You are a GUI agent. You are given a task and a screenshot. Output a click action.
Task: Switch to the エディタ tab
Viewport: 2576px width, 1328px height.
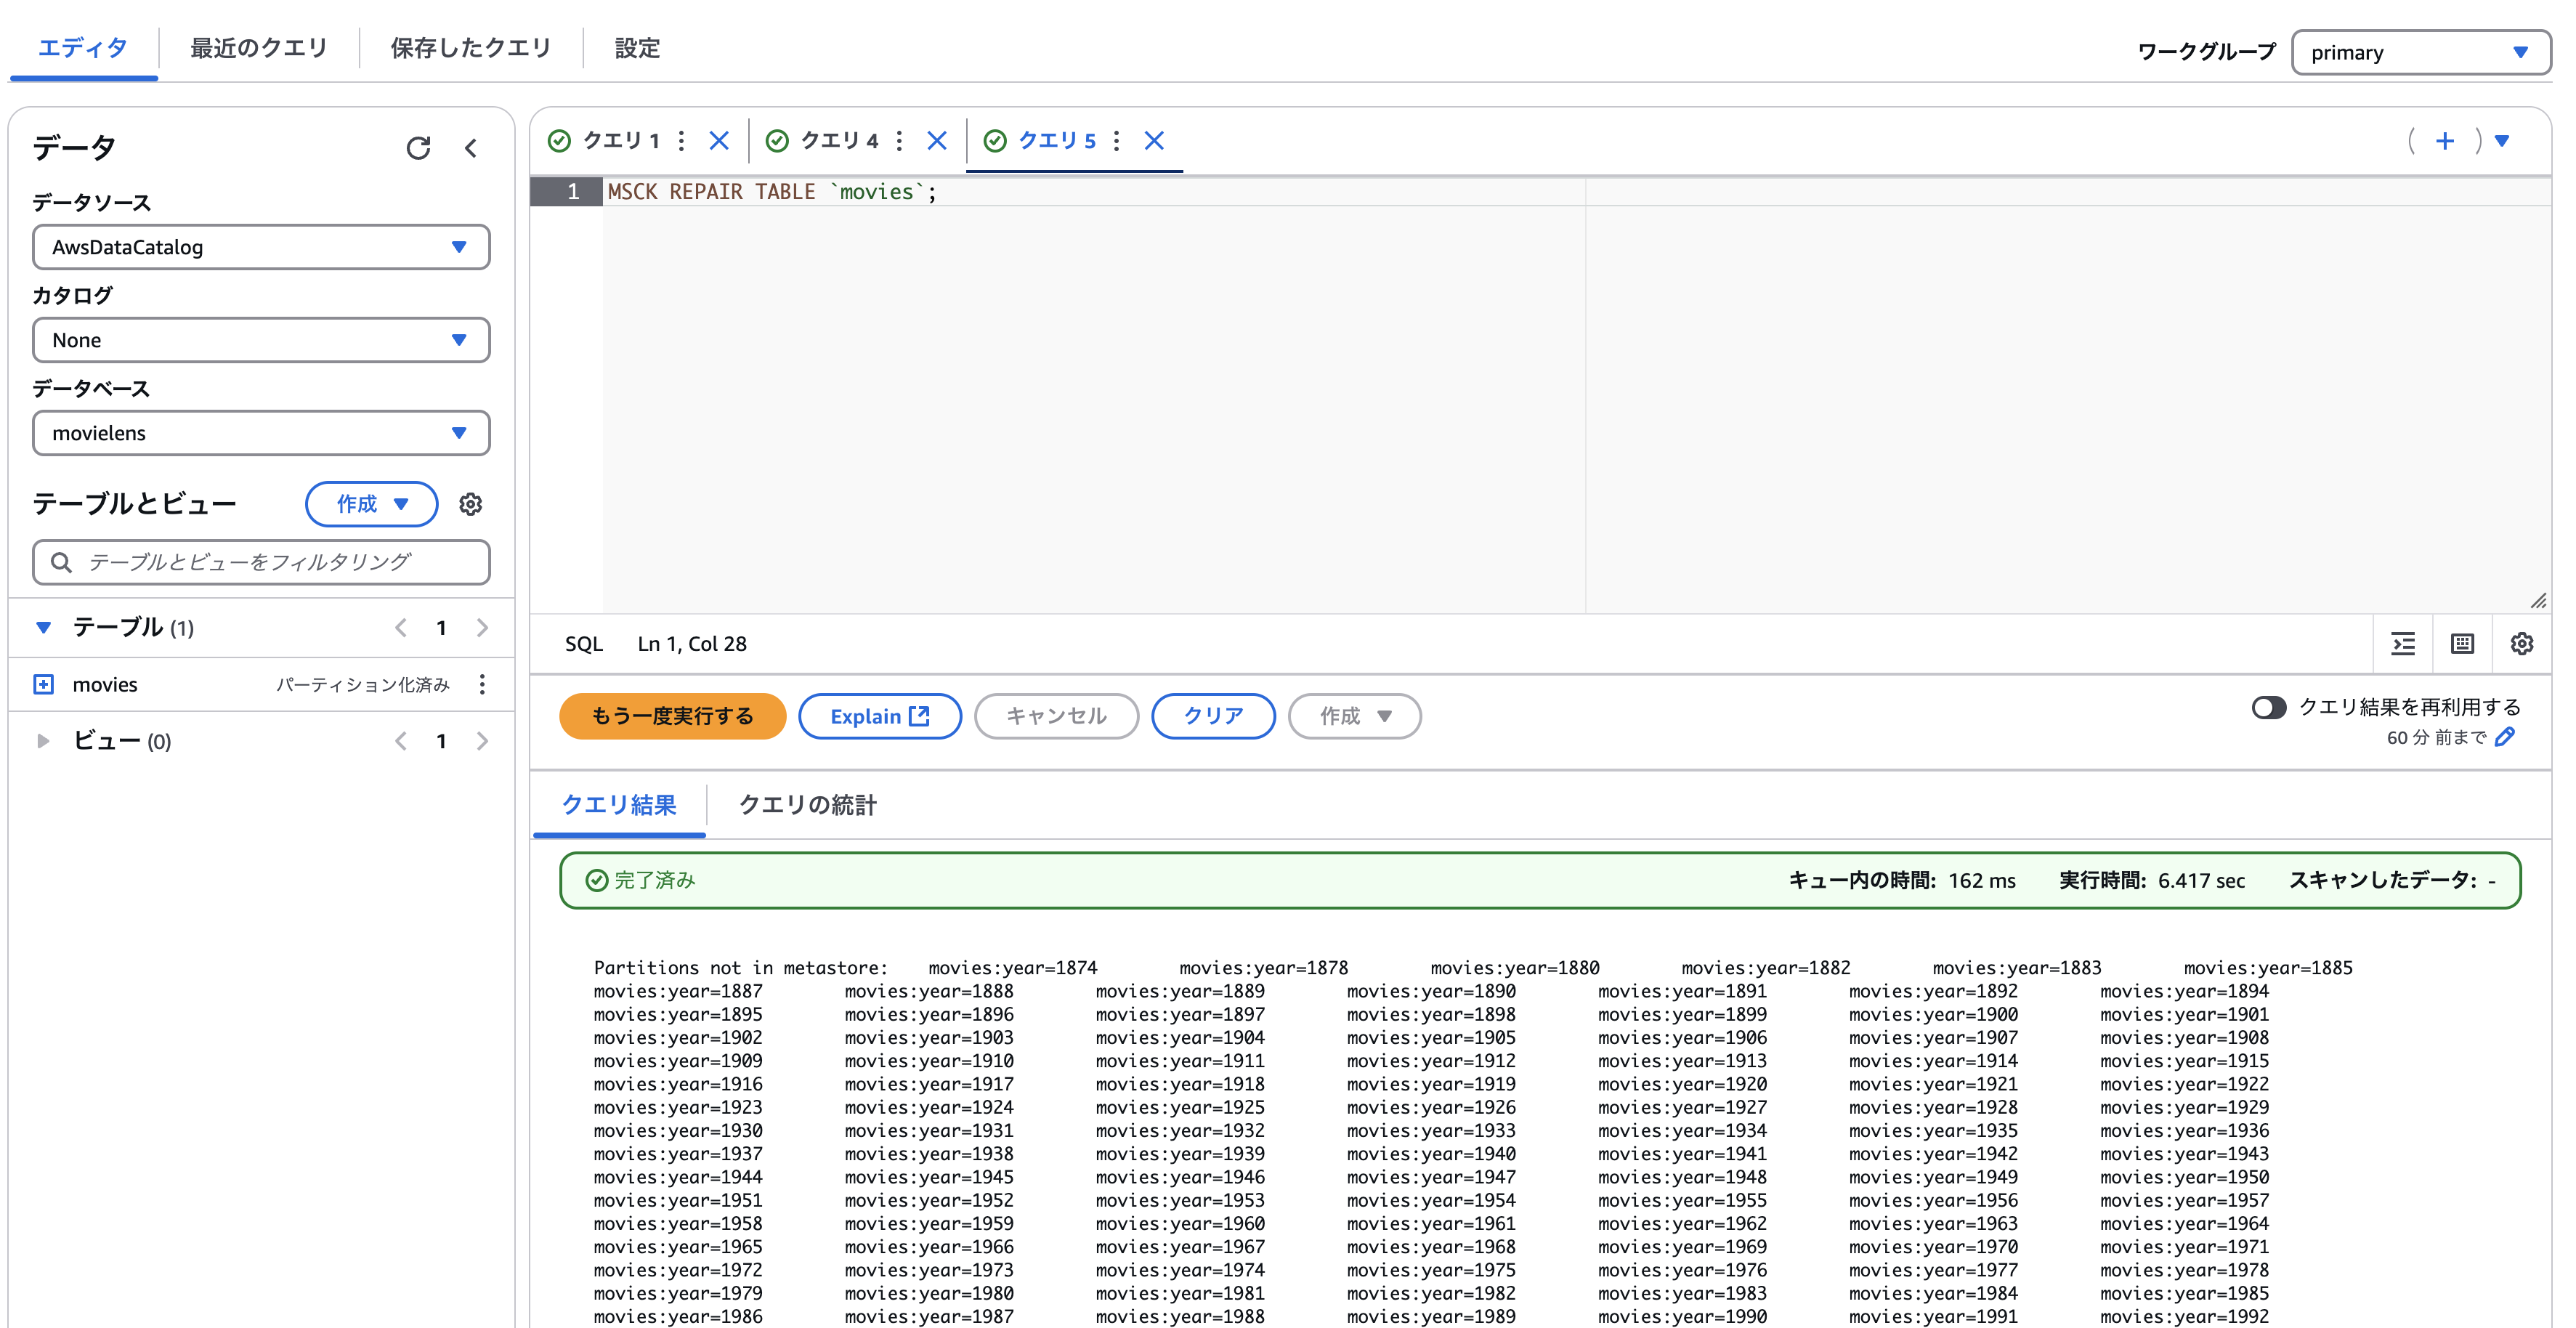[83, 48]
